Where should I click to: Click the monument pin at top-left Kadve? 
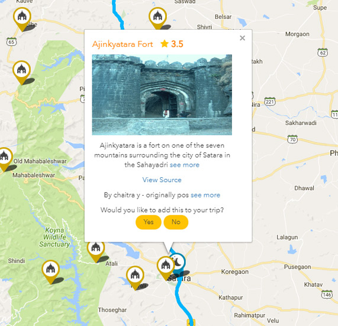coord(22,17)
